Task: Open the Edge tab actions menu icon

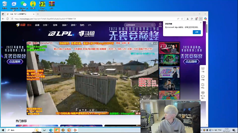Action: point(3,14)
